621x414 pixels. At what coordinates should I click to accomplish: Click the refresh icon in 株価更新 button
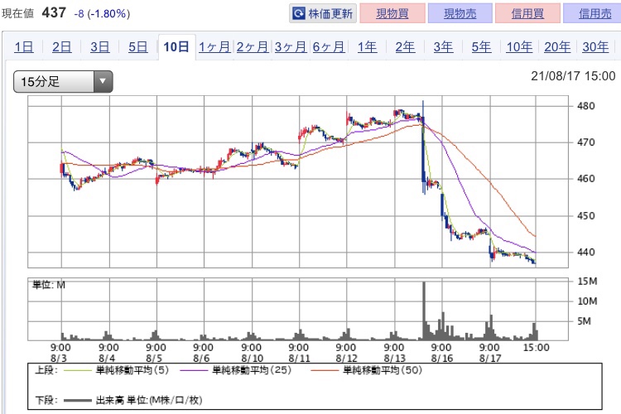298,14
